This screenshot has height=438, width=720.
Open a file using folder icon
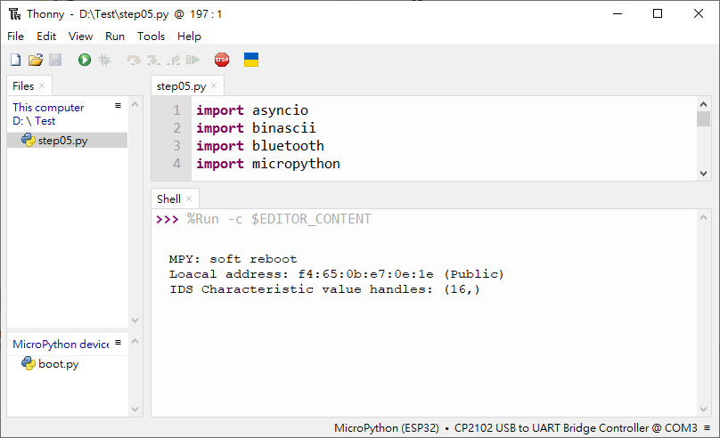click(x=36, y=60)
